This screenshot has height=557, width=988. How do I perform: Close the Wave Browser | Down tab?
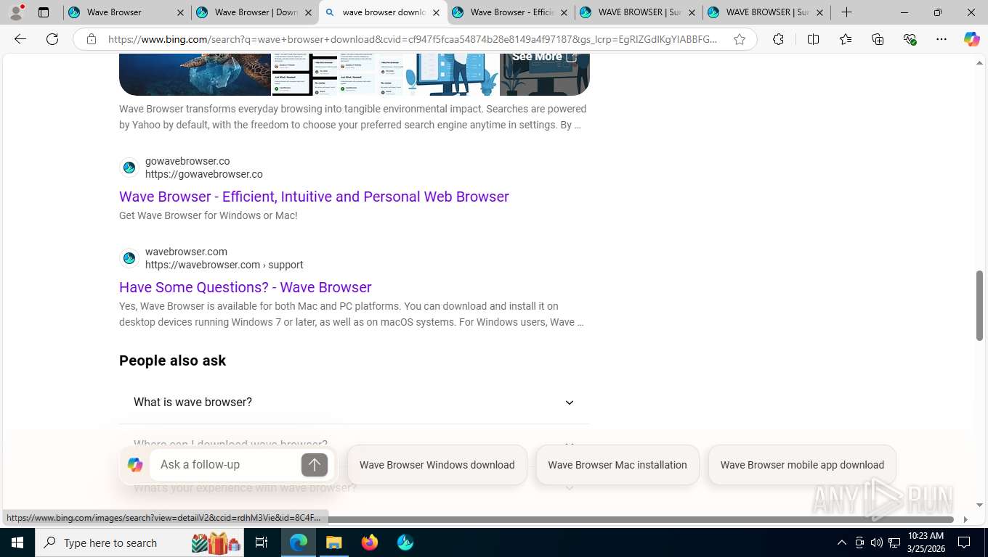[x=308, y=12]
